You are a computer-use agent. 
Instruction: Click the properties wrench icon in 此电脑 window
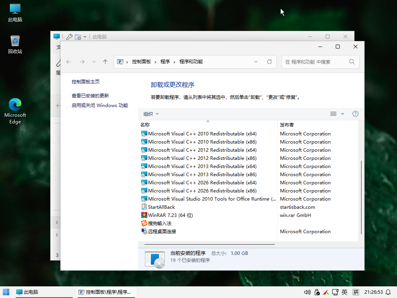pos(69,37)
